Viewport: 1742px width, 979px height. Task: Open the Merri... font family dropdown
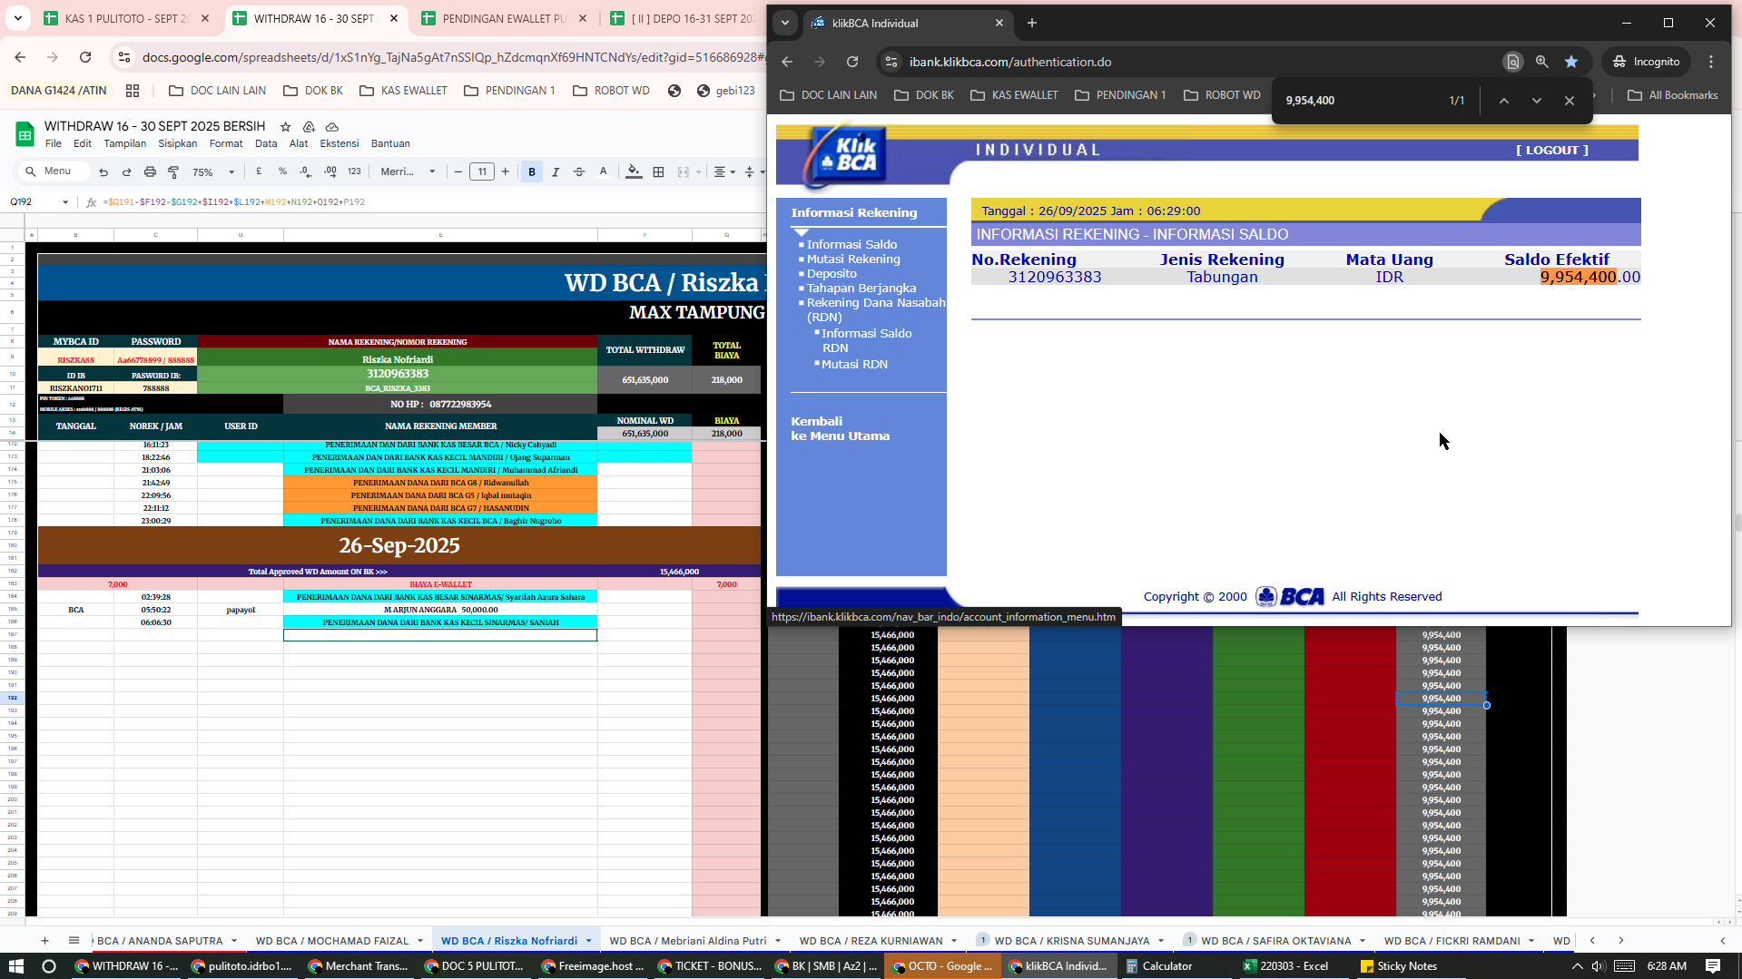(x=408, y=171)
